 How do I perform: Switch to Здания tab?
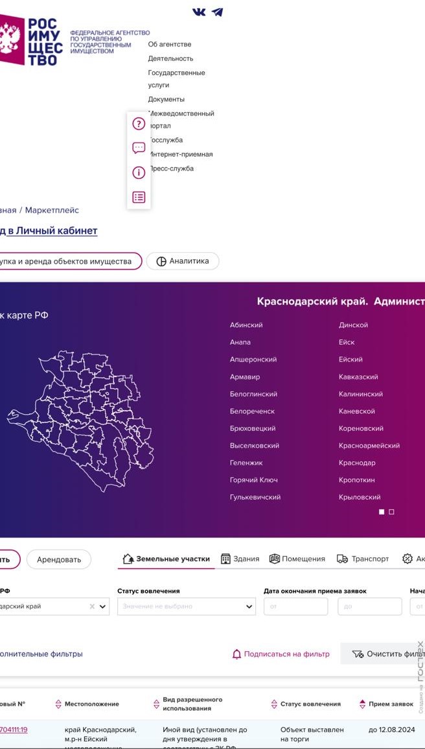click(240, 559)
